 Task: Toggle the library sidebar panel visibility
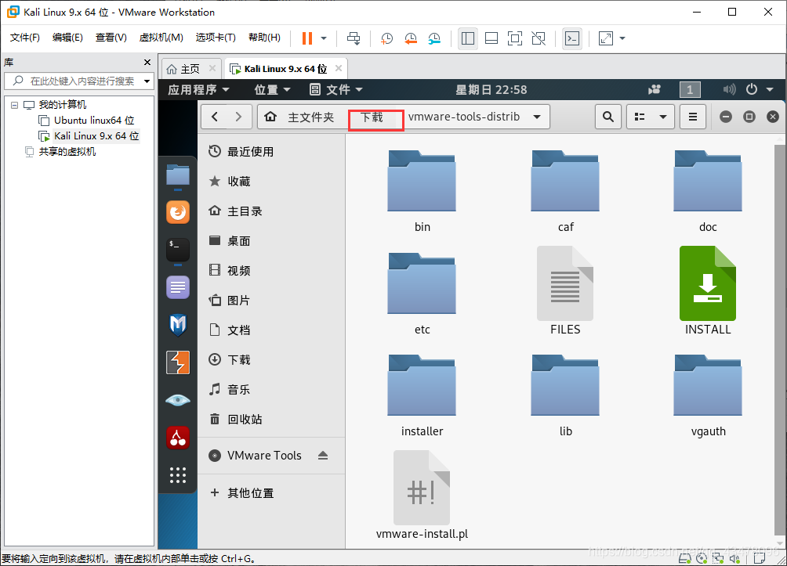[x=468, y=38]
